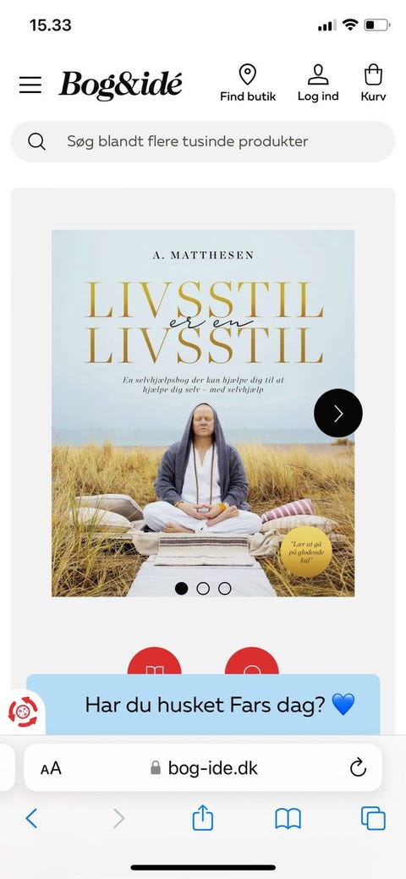This screenshot has height=879, width=406.
Task: Go back to previous page
Action: pyautogui.click(x=31, y=818)
